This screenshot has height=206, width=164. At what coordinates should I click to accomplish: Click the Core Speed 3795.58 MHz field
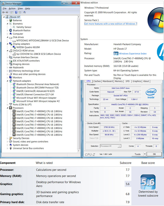pyautogui.click(x=109, y=127)
